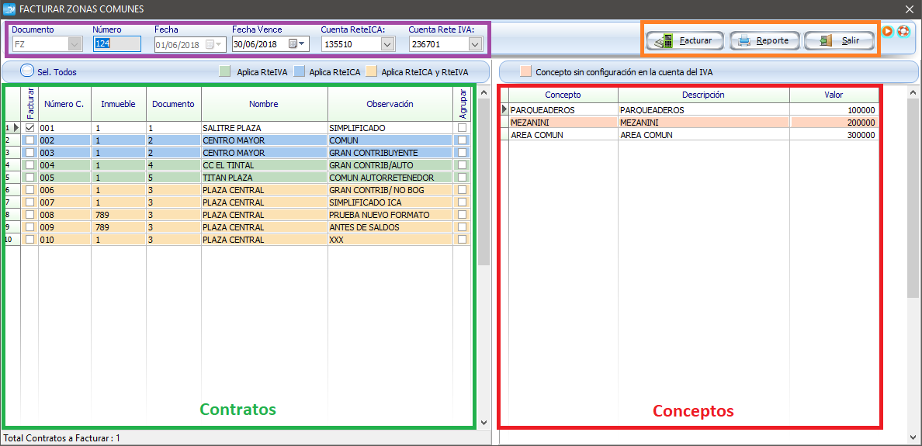Click the SIMPLIFICADO ICA observation cell
Viewport: 922px width, 446px height.
[390, 202]
